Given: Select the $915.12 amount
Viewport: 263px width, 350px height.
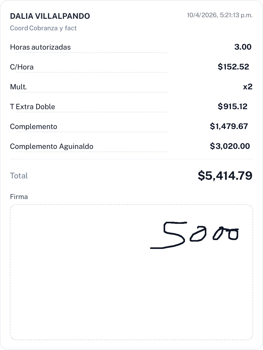Looking at the screenshot, I should click(232, 107).
